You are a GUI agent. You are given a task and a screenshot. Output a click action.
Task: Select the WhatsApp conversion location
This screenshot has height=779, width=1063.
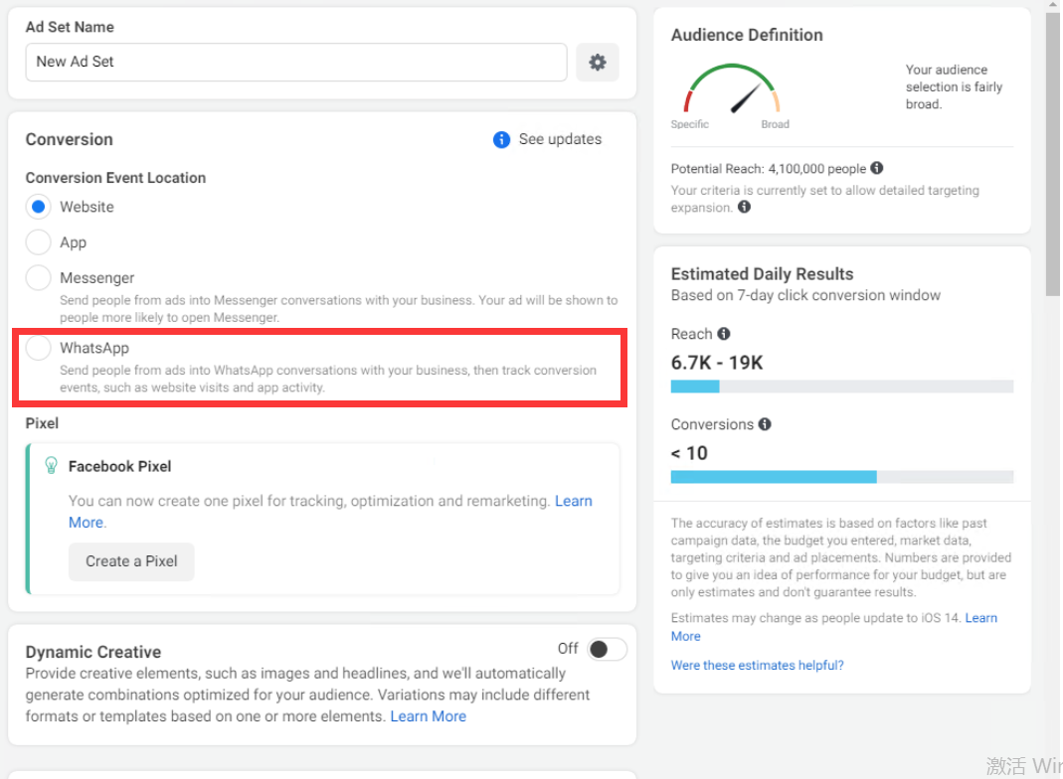tap(39, 348)
